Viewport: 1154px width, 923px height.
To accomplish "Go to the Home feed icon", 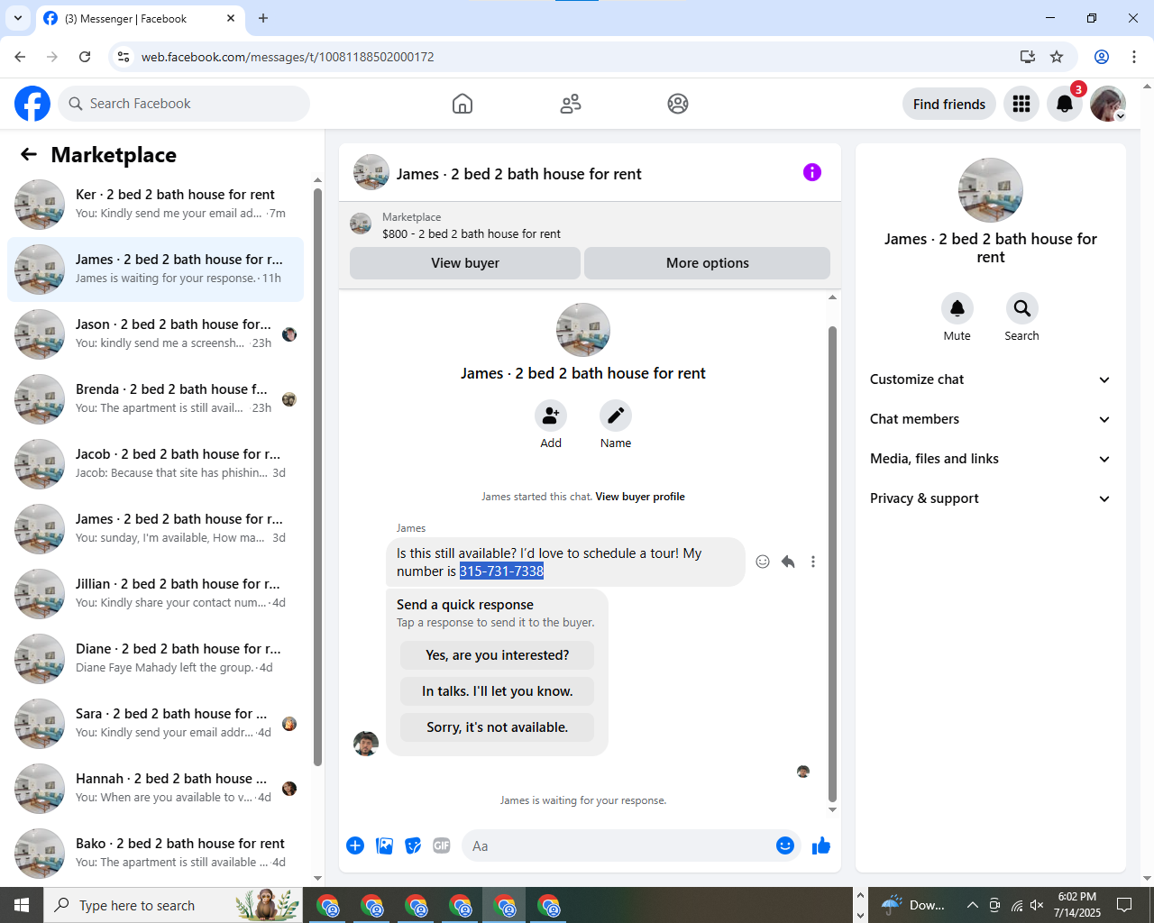I will [463, 104].
